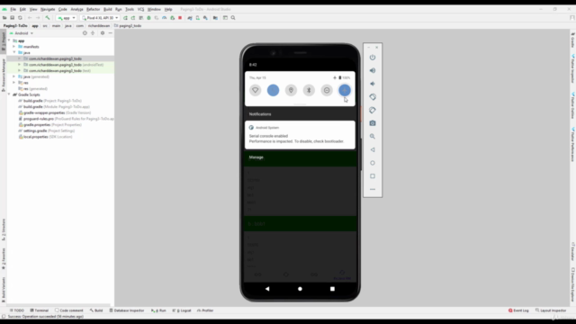576x324 pixels.
Task: Click Search Everywhere magnifier in toolbar
Action: pyautogui.click(x=233, y=18)
